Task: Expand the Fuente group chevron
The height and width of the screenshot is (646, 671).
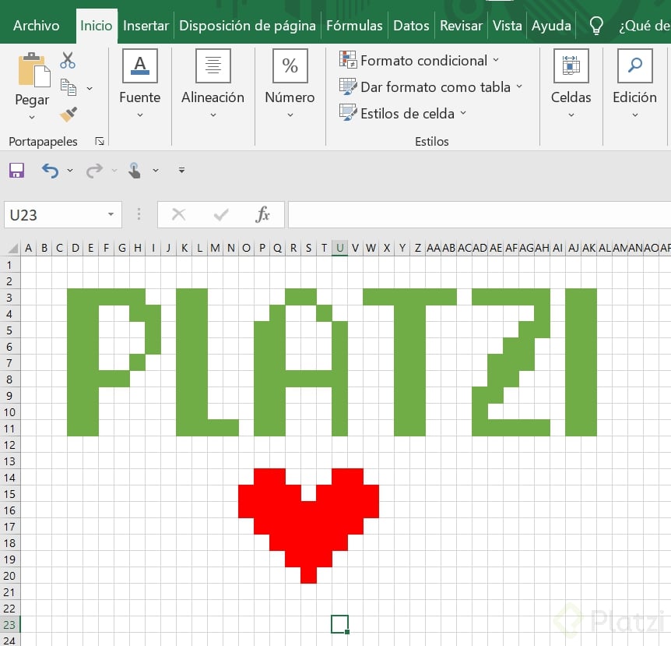Action: (x=140, y=115)
